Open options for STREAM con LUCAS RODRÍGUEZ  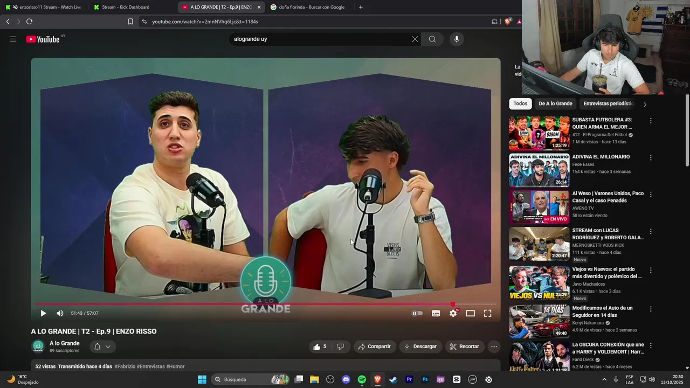[x=651, y=231]
